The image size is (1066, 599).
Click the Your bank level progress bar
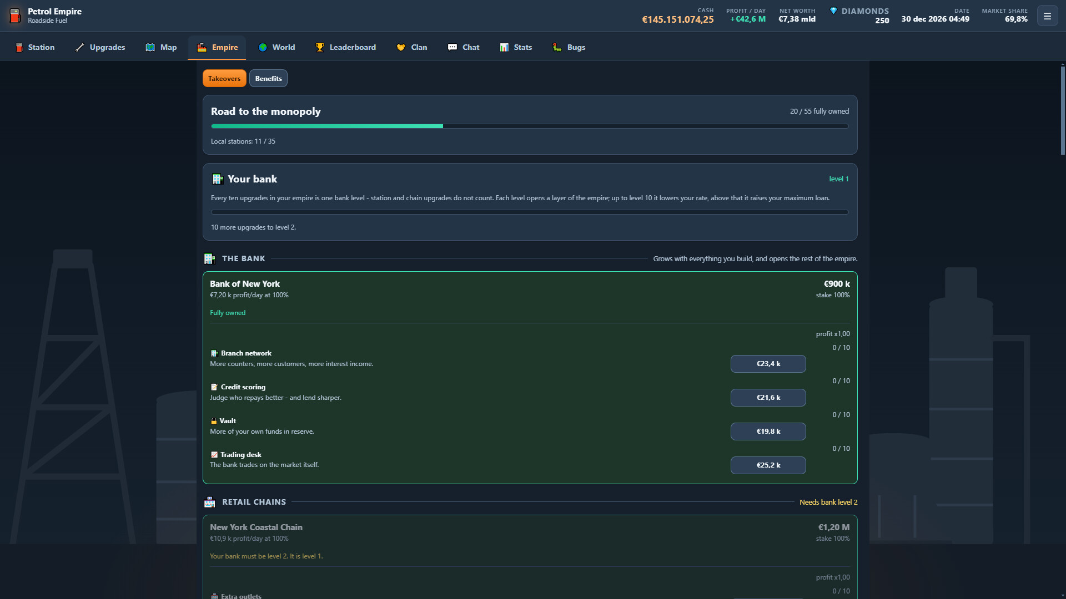[x=530, y=212]
